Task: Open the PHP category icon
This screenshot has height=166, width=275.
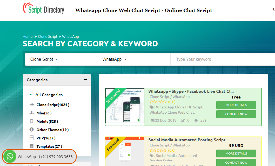Action: pyautogui.click(x=31, y=138)
